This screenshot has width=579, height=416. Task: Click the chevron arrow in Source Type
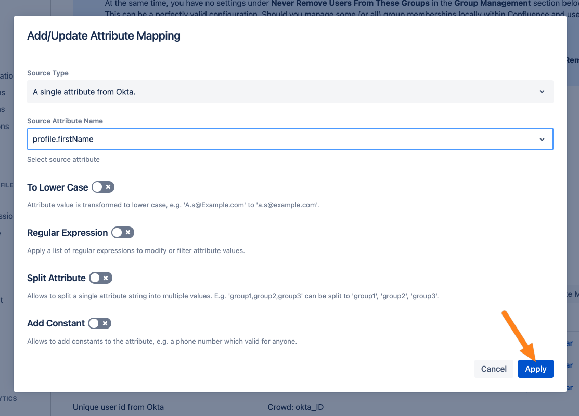coord(542,92)
